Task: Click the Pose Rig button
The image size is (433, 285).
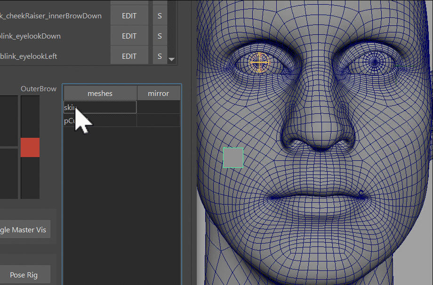Action: pos(25,275)
